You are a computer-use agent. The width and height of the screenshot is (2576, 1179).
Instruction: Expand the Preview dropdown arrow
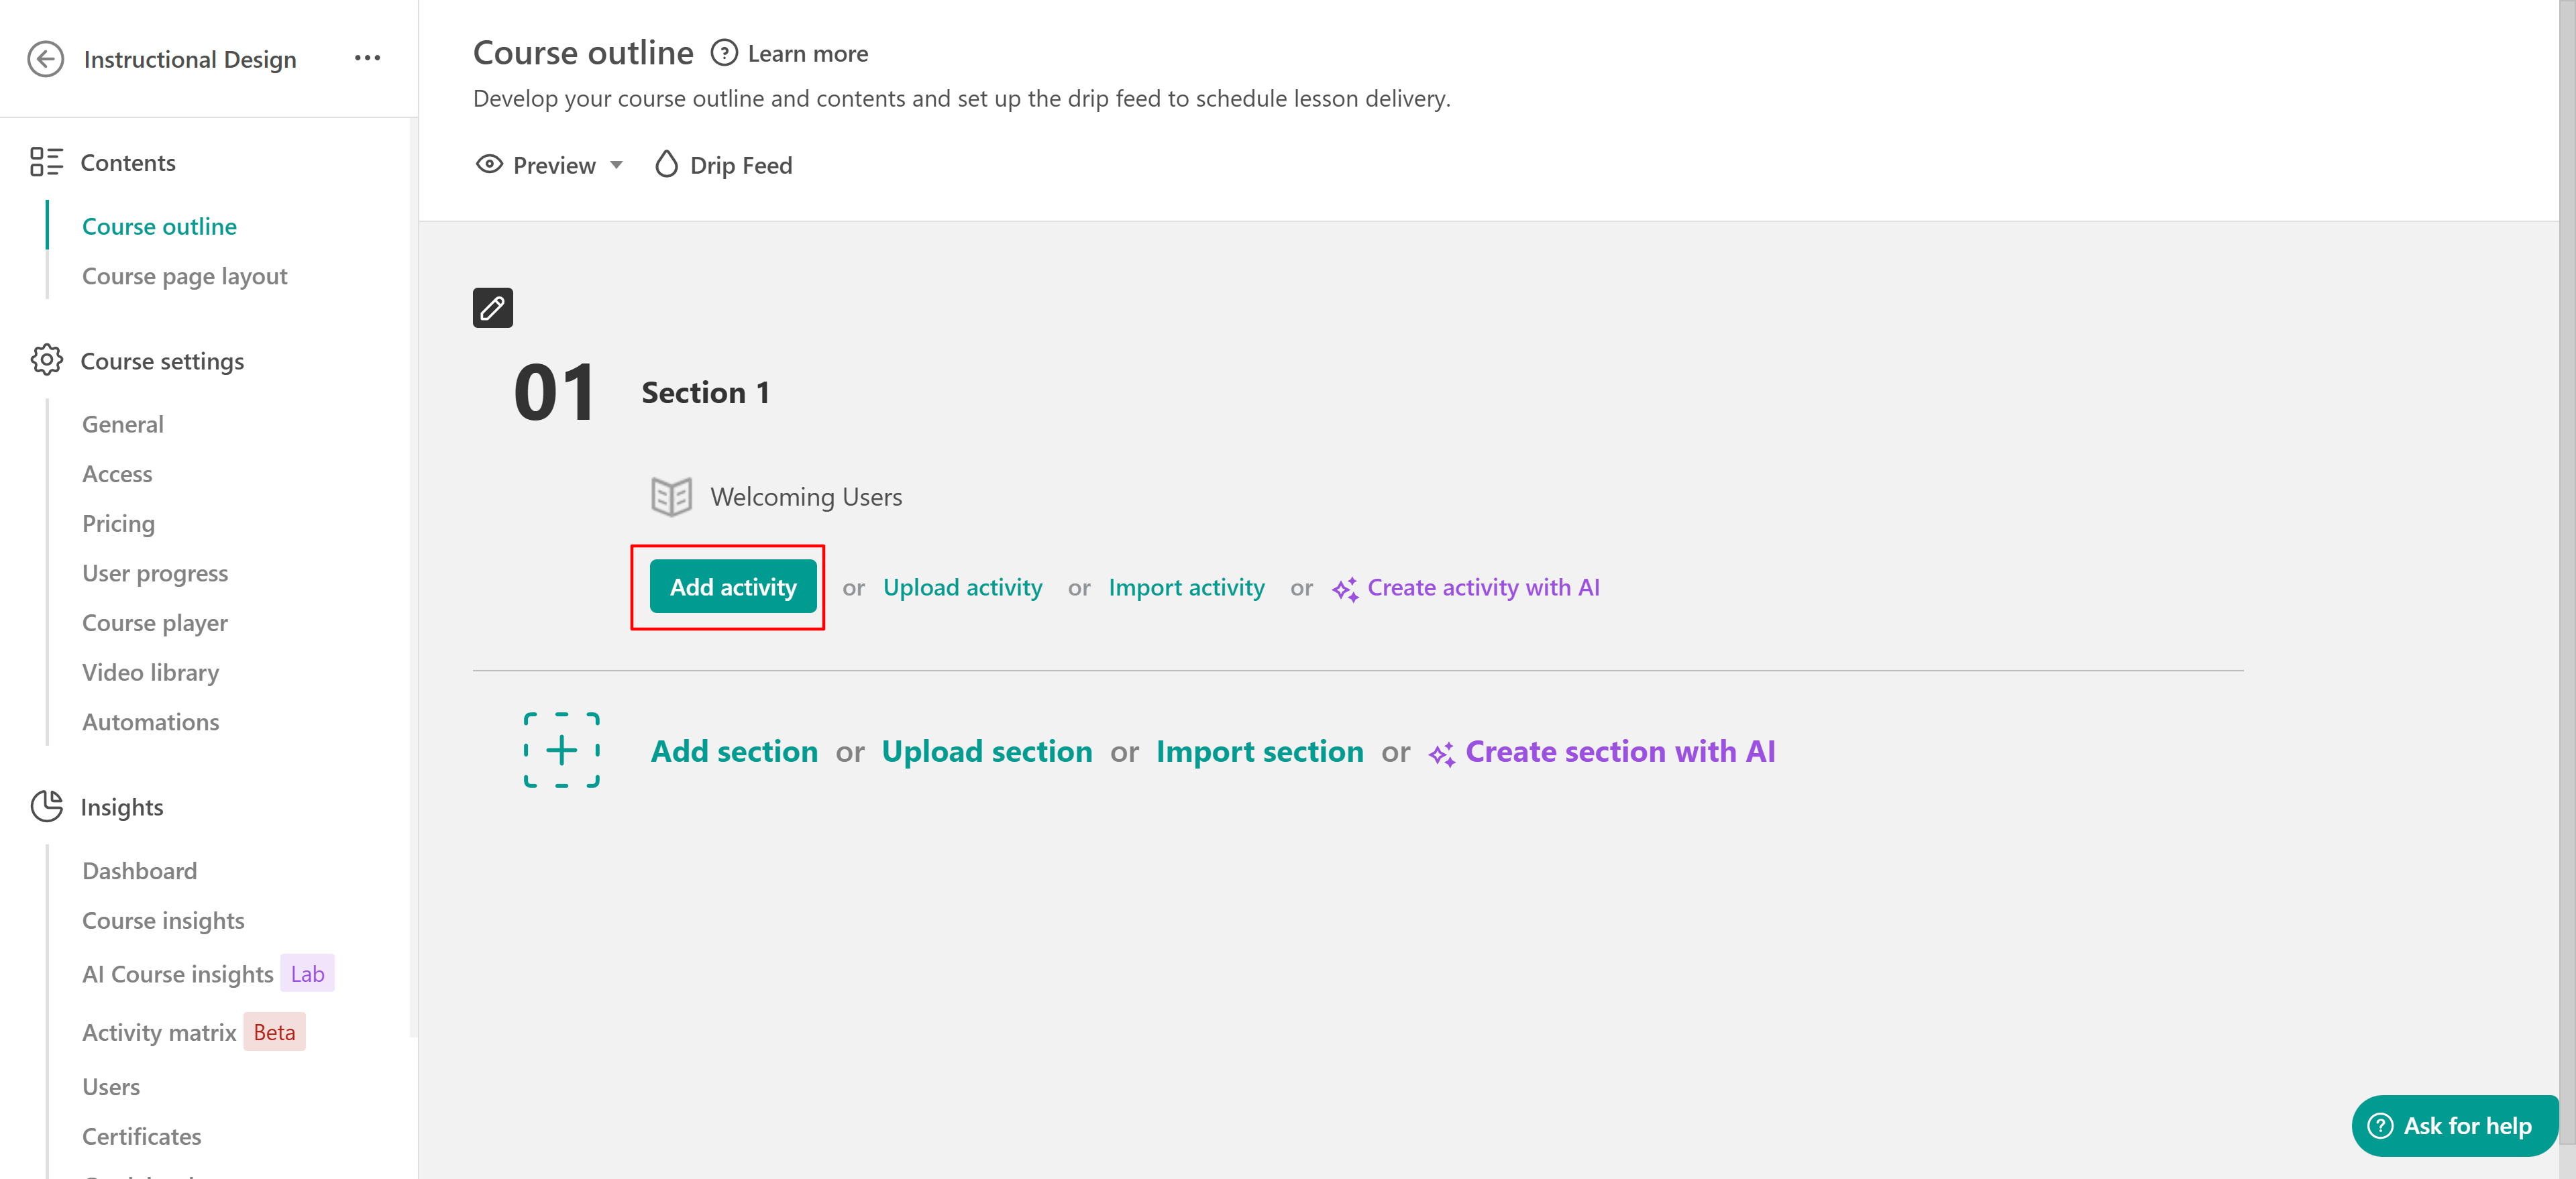click(x=617, y=165)
